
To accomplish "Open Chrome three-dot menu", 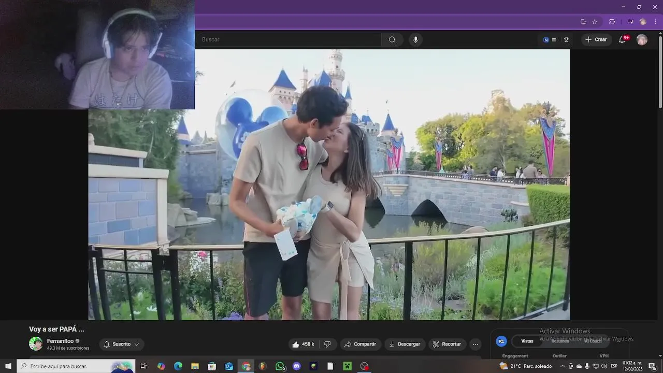I will tap(655, 22).
